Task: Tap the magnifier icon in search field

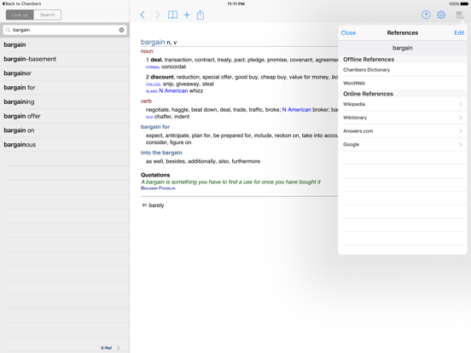Action: coord(9,30)
